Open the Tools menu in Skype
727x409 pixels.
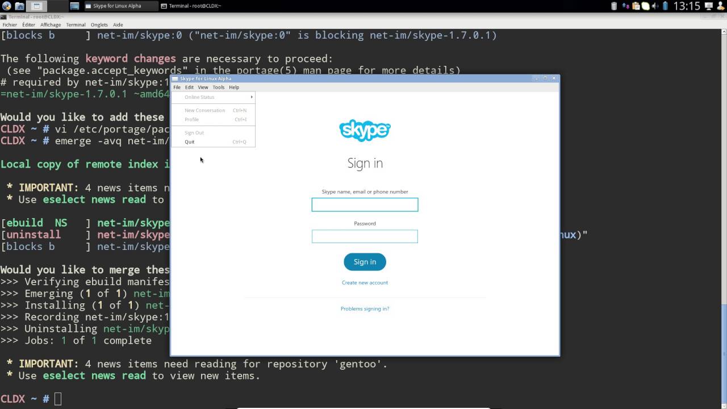pos(219,87)
